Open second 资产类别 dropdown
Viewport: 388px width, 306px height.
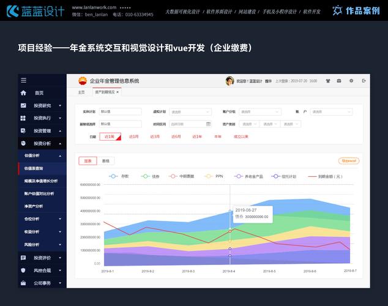coord(270,124)
